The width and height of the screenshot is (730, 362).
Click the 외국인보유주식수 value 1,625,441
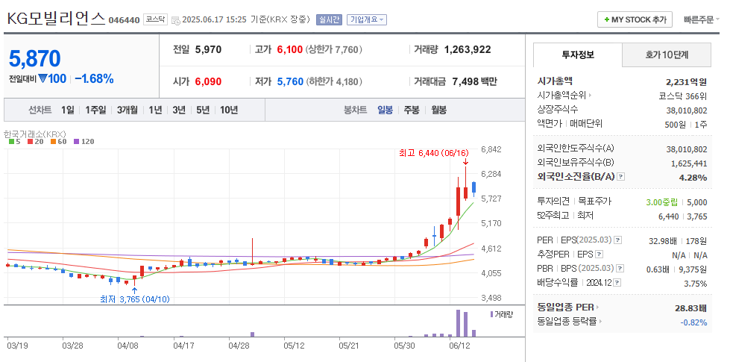(x=689, y=163)
